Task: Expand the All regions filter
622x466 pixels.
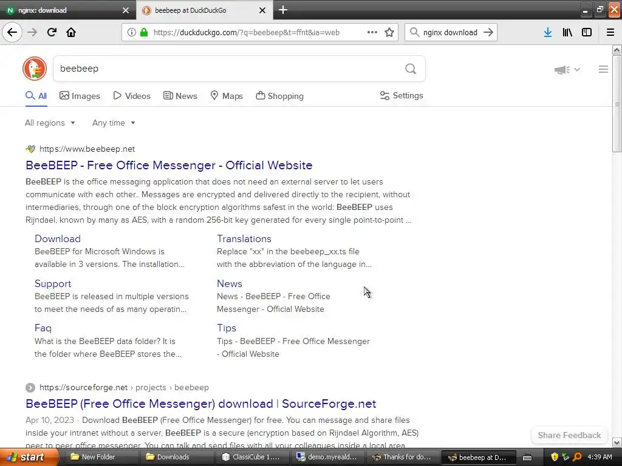Action: pos(50,123)
